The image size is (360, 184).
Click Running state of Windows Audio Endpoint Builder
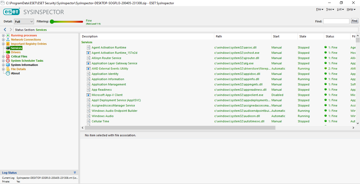[304, 111]
